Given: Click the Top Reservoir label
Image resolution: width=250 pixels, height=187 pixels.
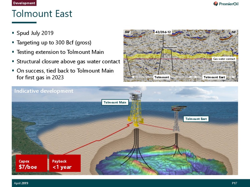Looking at the screenshot, I should coord(170,47).
